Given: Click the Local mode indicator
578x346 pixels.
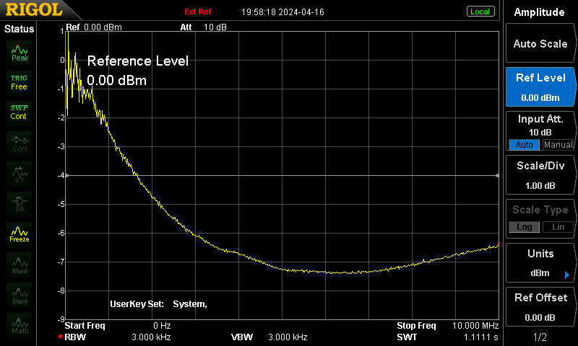Looking at the screenshot, I should tap(480, 12).
